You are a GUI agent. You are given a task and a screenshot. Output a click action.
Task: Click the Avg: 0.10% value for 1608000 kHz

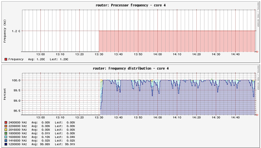41,137
